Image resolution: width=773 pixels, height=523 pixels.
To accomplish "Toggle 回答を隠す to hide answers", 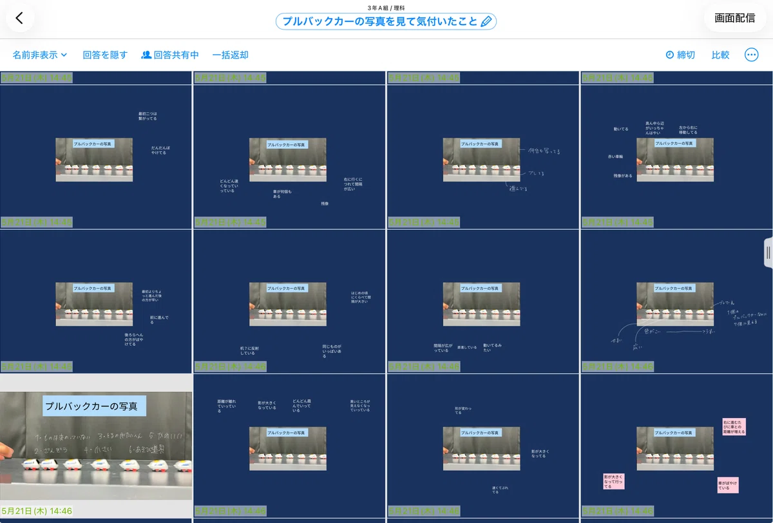I will [x=105, y=55].
